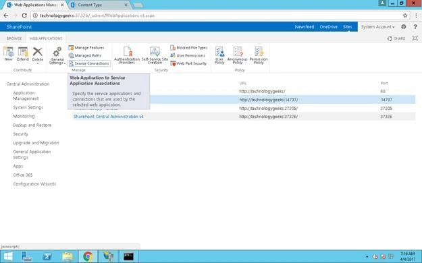Click the browser back arrow
Viewport: 422px width, 263px height.
(x=6, y=16)
